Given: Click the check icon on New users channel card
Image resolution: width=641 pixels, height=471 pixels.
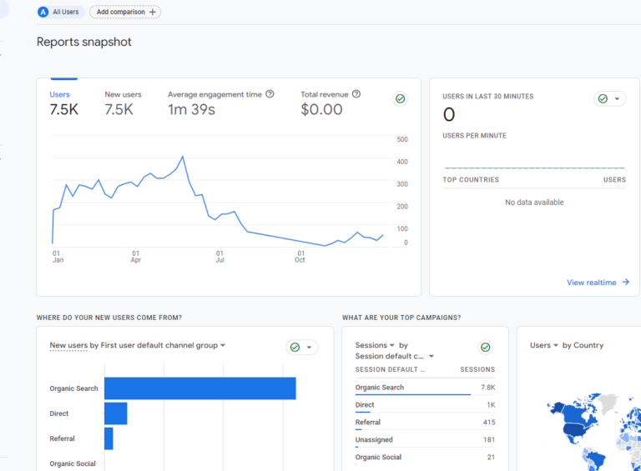Looking at the screenshot, I should tap(295, 348).
